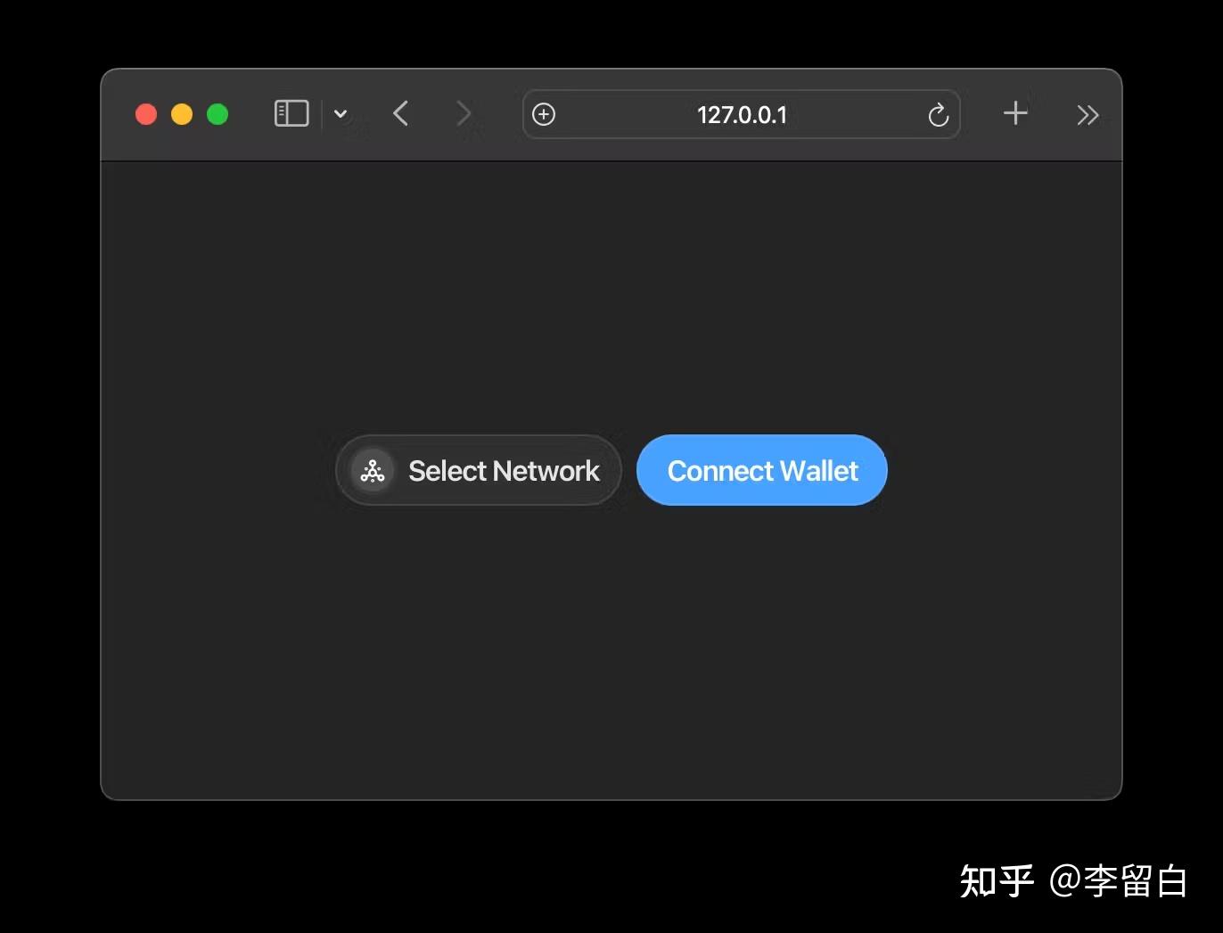
Task: Open the tab group chevron dropdown
Action: coord(341,113)
